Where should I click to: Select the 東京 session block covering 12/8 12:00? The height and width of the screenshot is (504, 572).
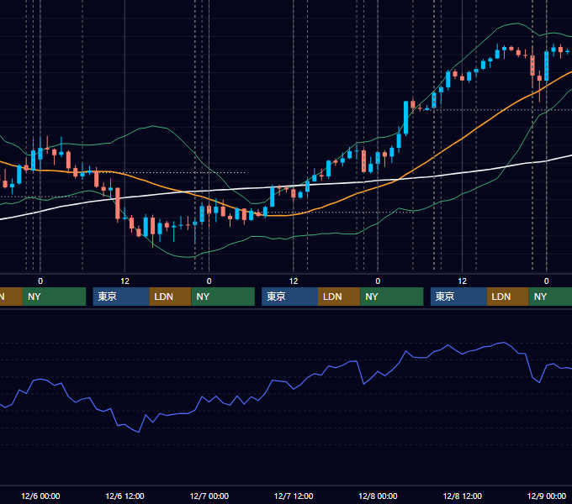point(458,297)
